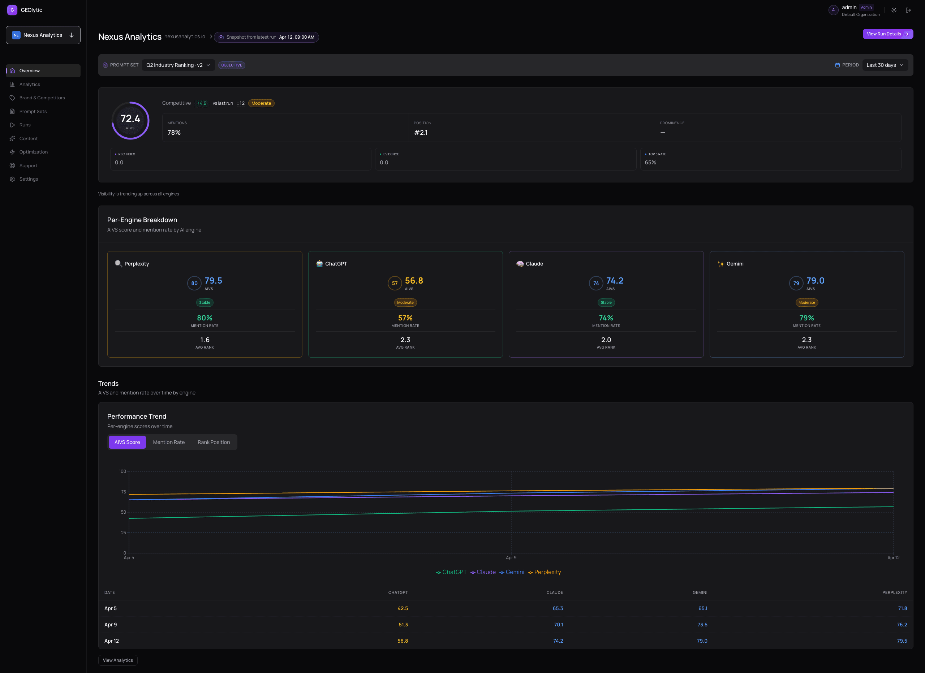Switch to the Rank Position tab
Image resolution: width=925 pixels, height=673 pixels.
pyautogui.click(x=214, y=442)
